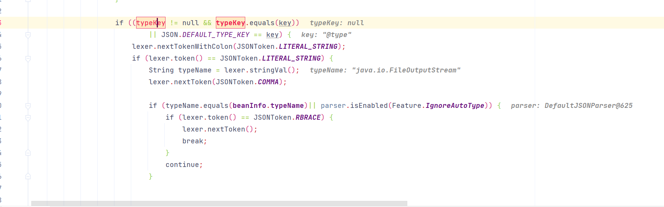Collapse fold at lexer.token() == LITERAL_STRING line
The width and height of the screenshot is (664, 207).
point(28,59)
